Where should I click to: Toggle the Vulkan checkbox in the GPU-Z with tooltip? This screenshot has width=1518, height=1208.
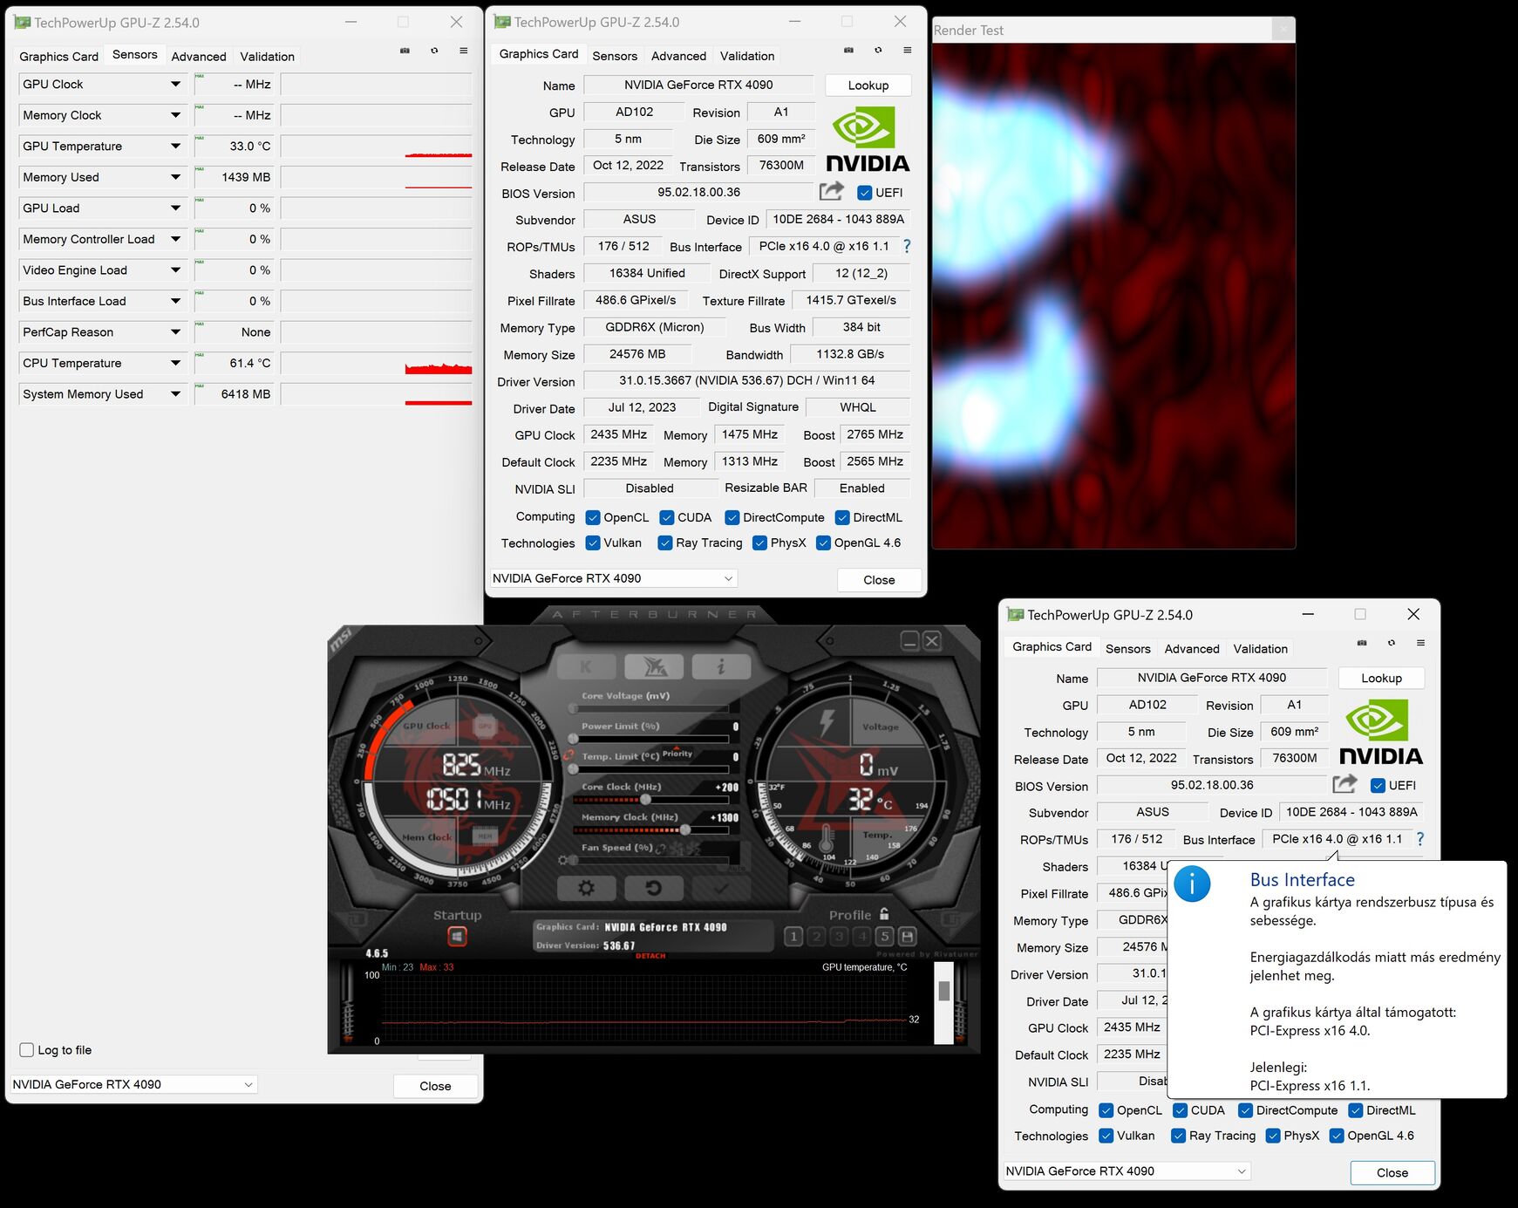pos(1106,1136)
